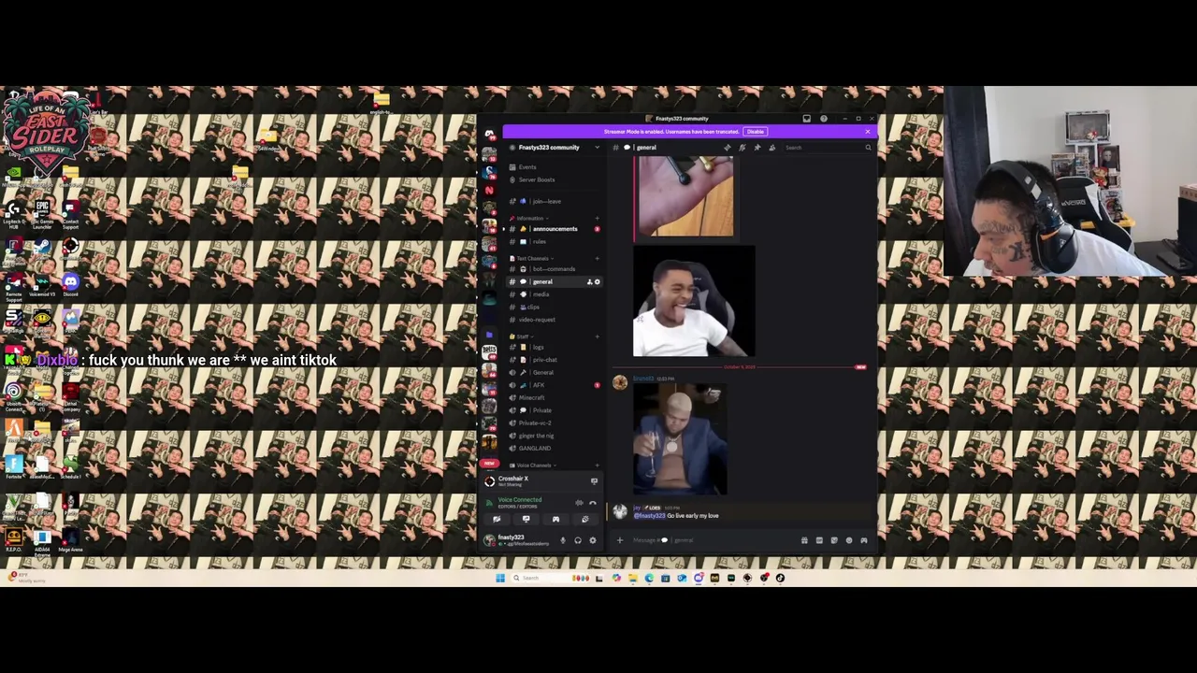1197x673 pixels.
Task: Open edit channel gear on general row
Action: coord(598,281)
